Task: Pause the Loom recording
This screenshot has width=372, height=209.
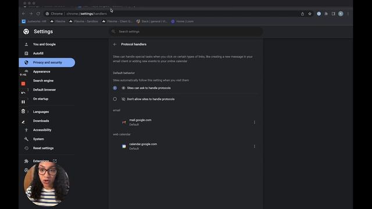Action: click(x=23, y=102)
